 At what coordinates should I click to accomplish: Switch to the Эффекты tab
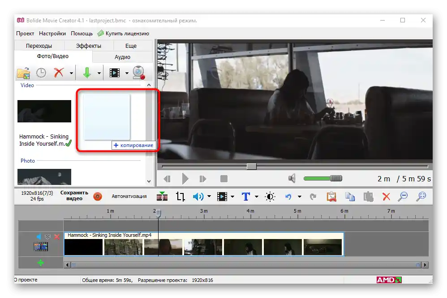(89, 46)
